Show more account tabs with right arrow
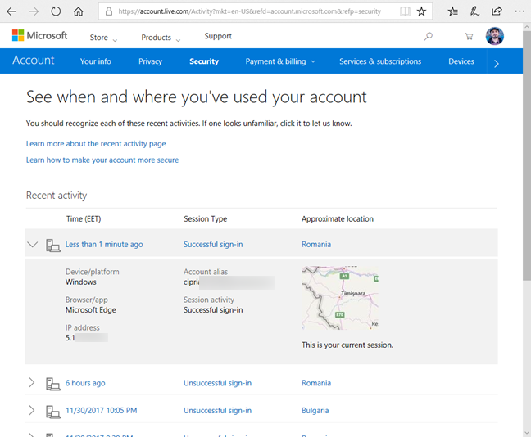Viewport: 531px width, 437px height. tap(496, 63)
